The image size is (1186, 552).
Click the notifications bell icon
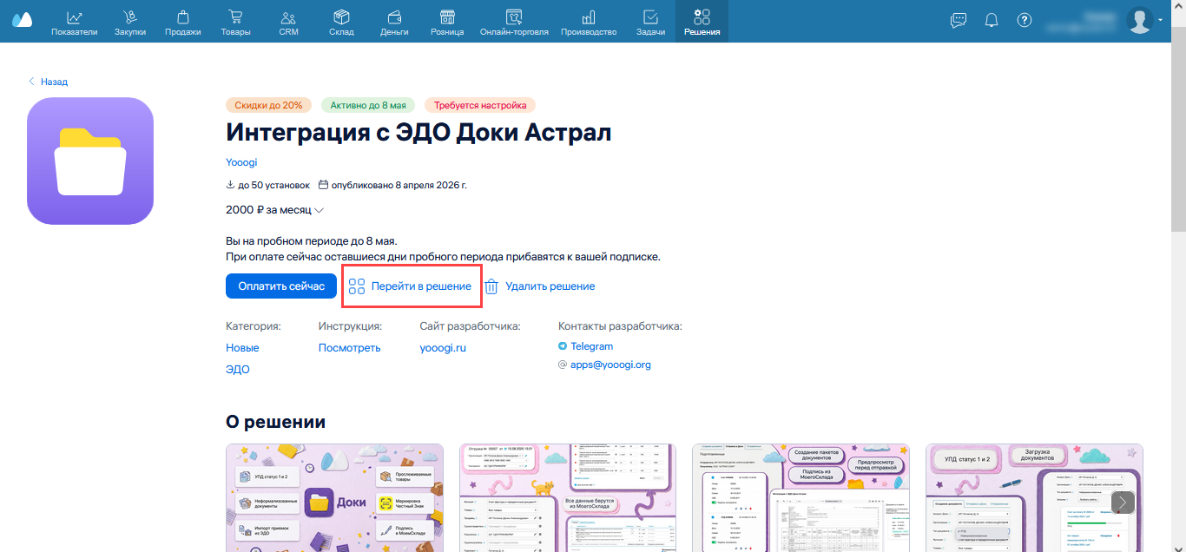pyautogui.click(x=992, y=20)
